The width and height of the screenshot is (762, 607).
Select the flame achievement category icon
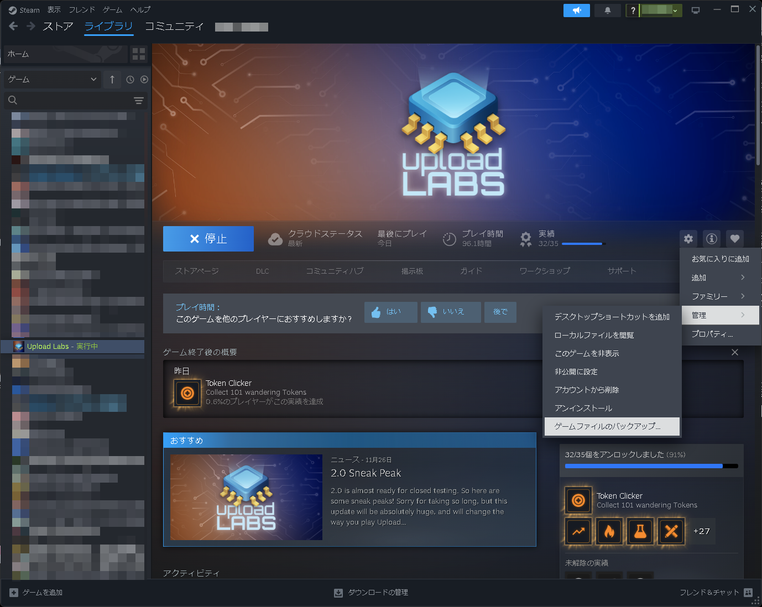click(x=609, y=531)
